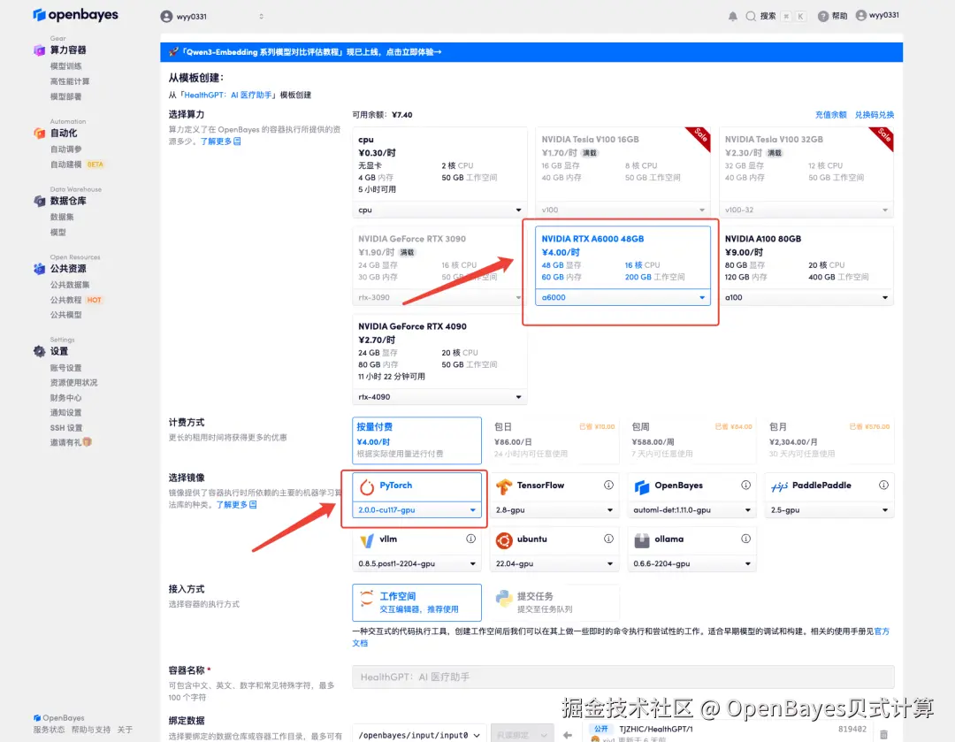Click the PyTorch flame icon
This screenshot has width=955, height=742.
coord(367,486)
